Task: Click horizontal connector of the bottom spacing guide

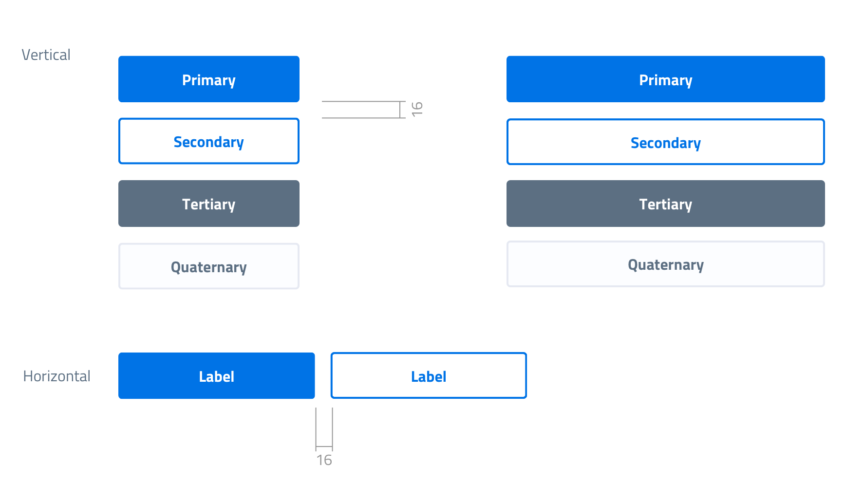Action: point(324,447)
